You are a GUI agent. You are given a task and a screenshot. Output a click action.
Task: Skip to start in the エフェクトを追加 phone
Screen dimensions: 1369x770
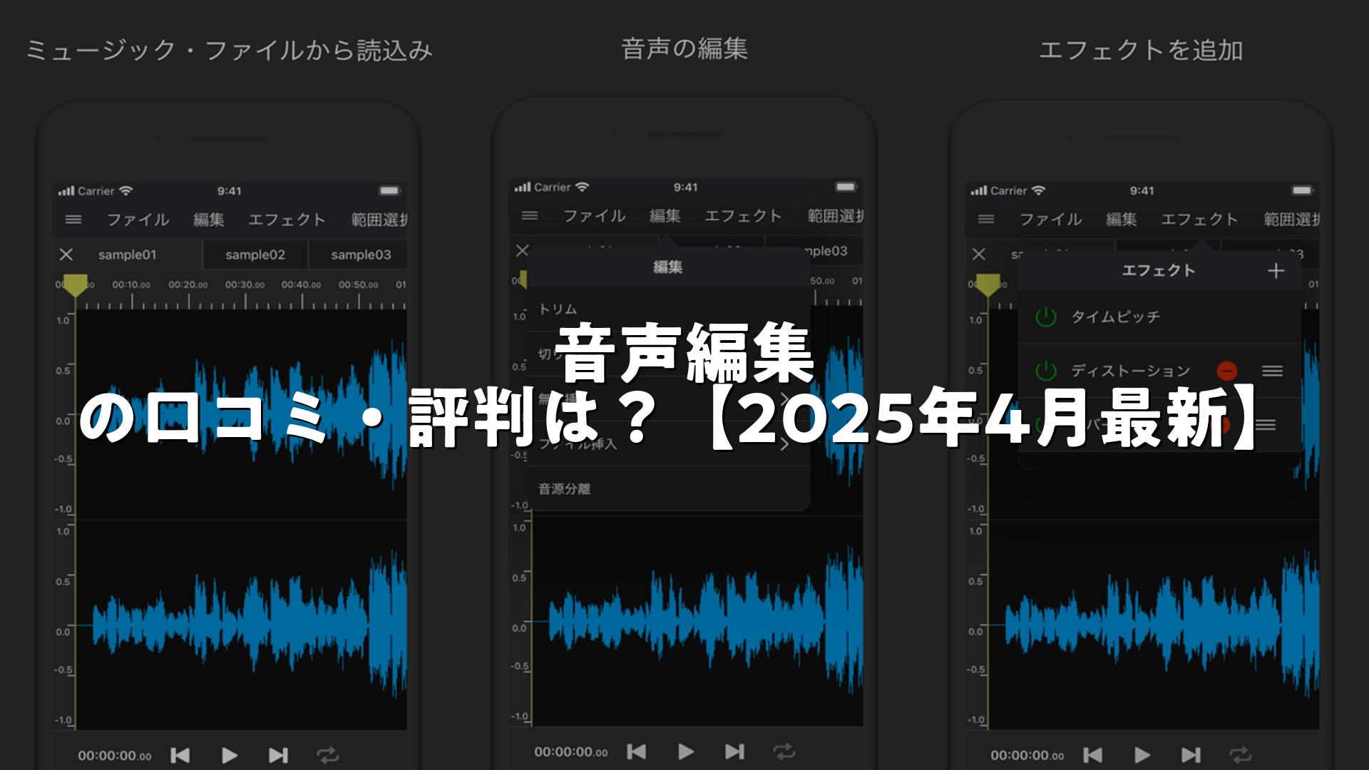(x=1093, y=755)
